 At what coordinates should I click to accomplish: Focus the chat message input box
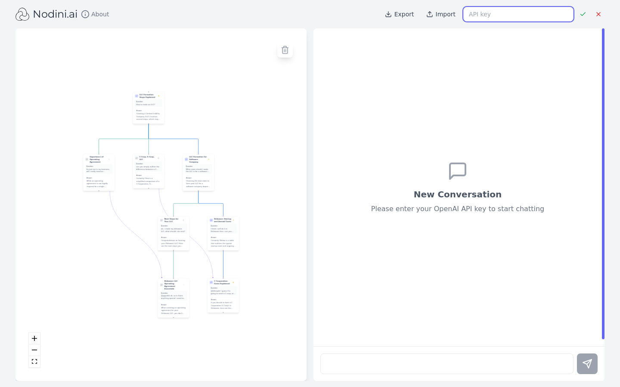(x=447, y=364)
